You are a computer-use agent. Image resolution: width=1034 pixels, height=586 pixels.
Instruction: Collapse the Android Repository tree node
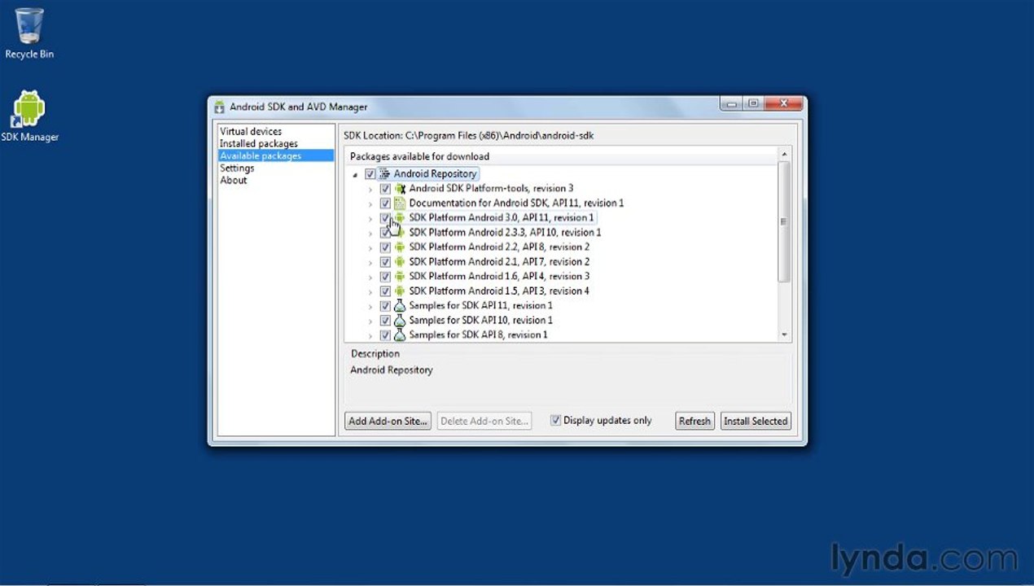coord(356,175)
